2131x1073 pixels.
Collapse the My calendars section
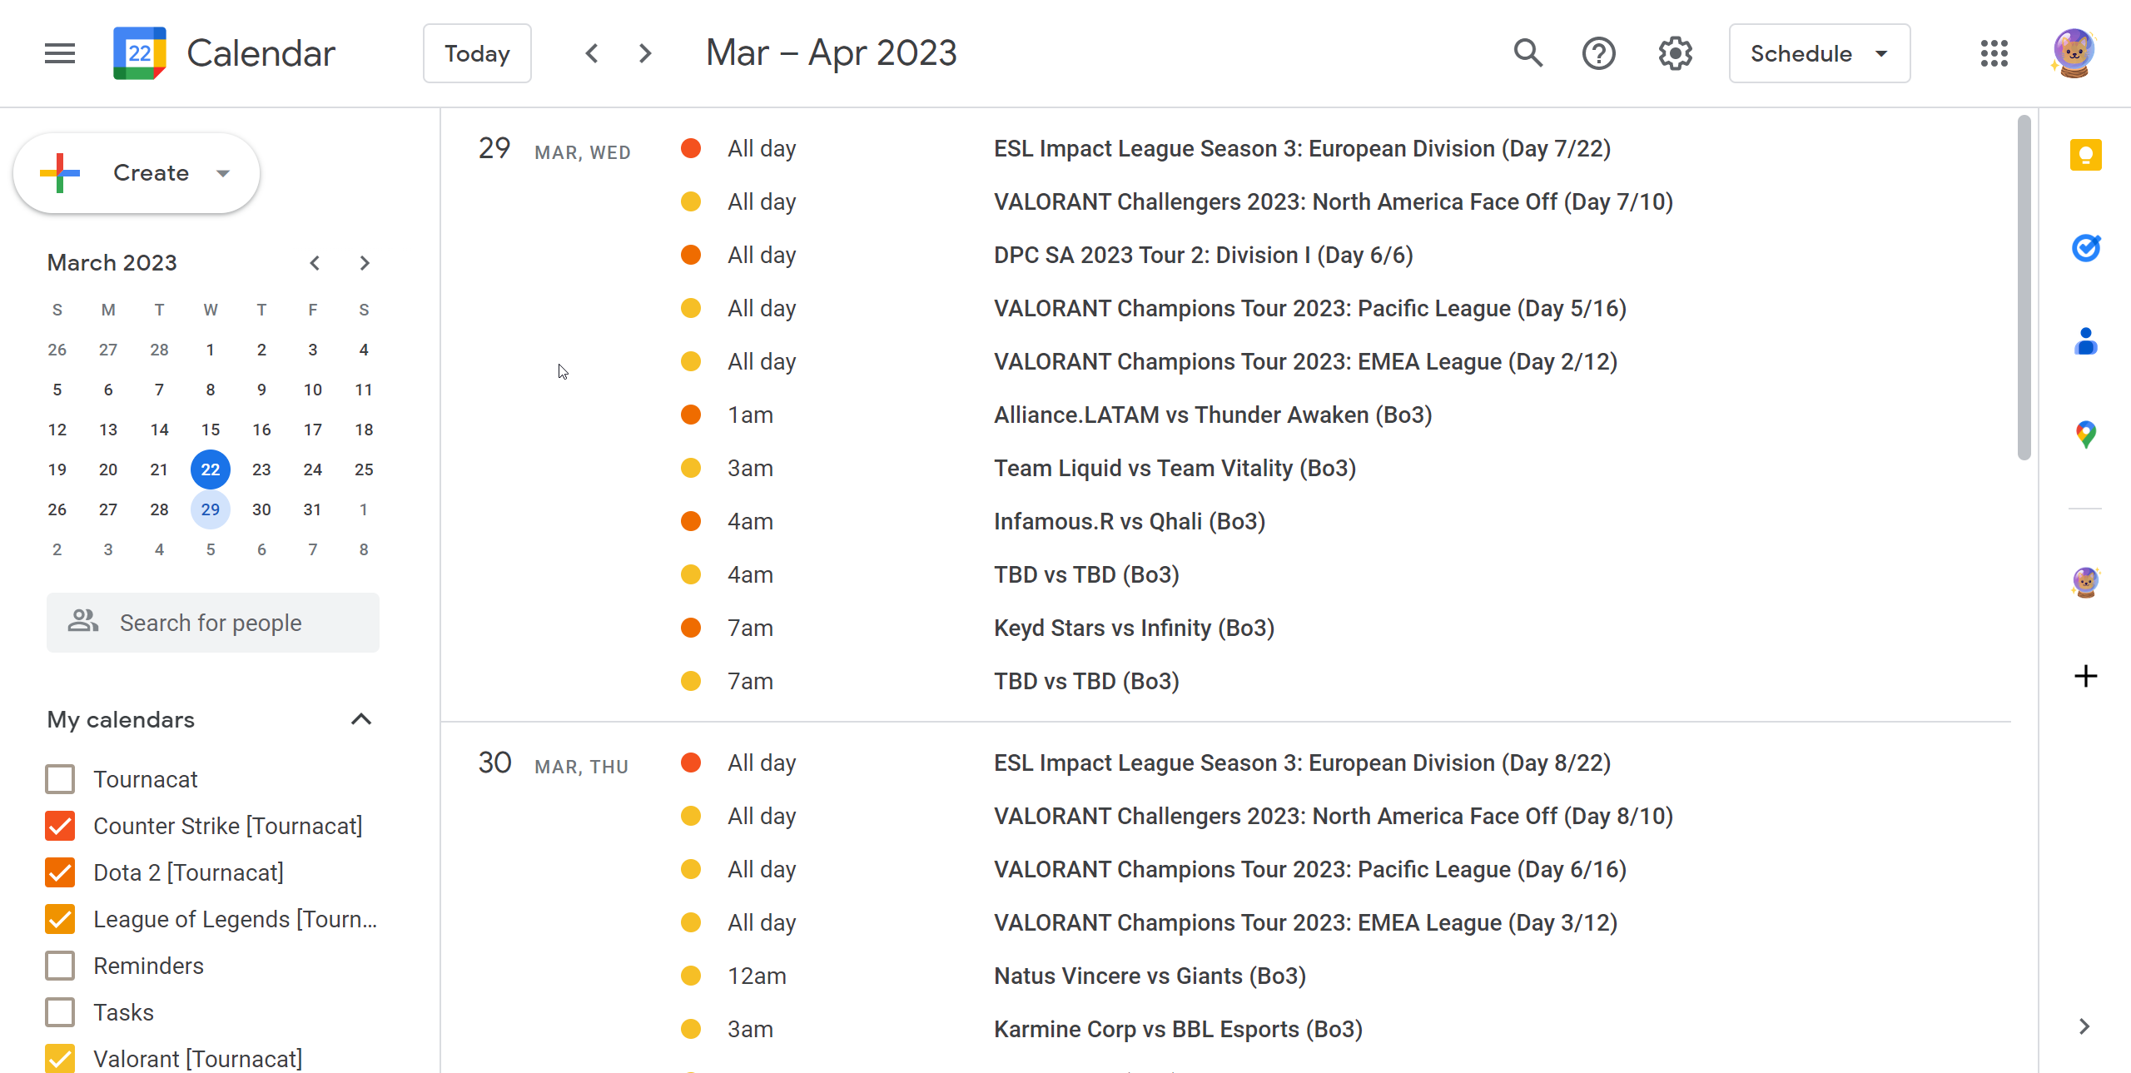(x=361, y=719)
